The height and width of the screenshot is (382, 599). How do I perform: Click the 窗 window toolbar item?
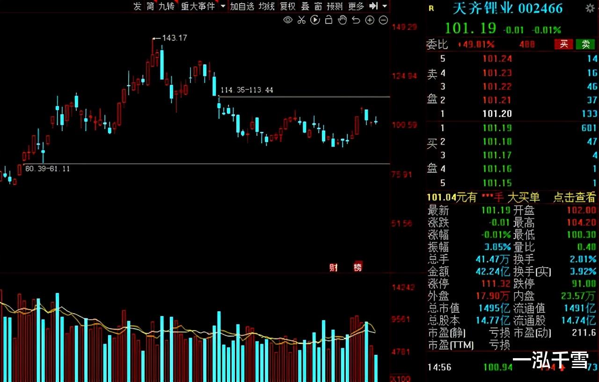[x=318, y=6]
